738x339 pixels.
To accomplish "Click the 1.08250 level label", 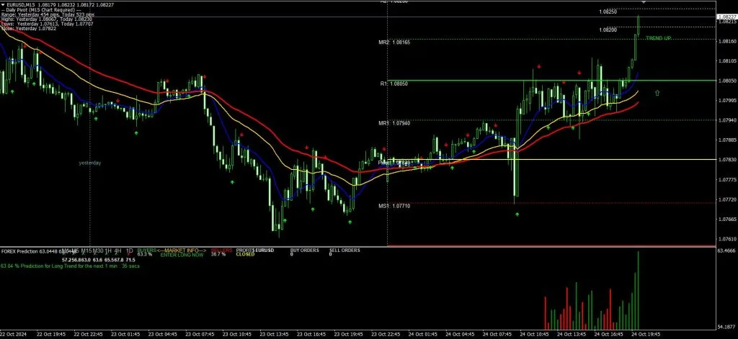I will 608,12.
